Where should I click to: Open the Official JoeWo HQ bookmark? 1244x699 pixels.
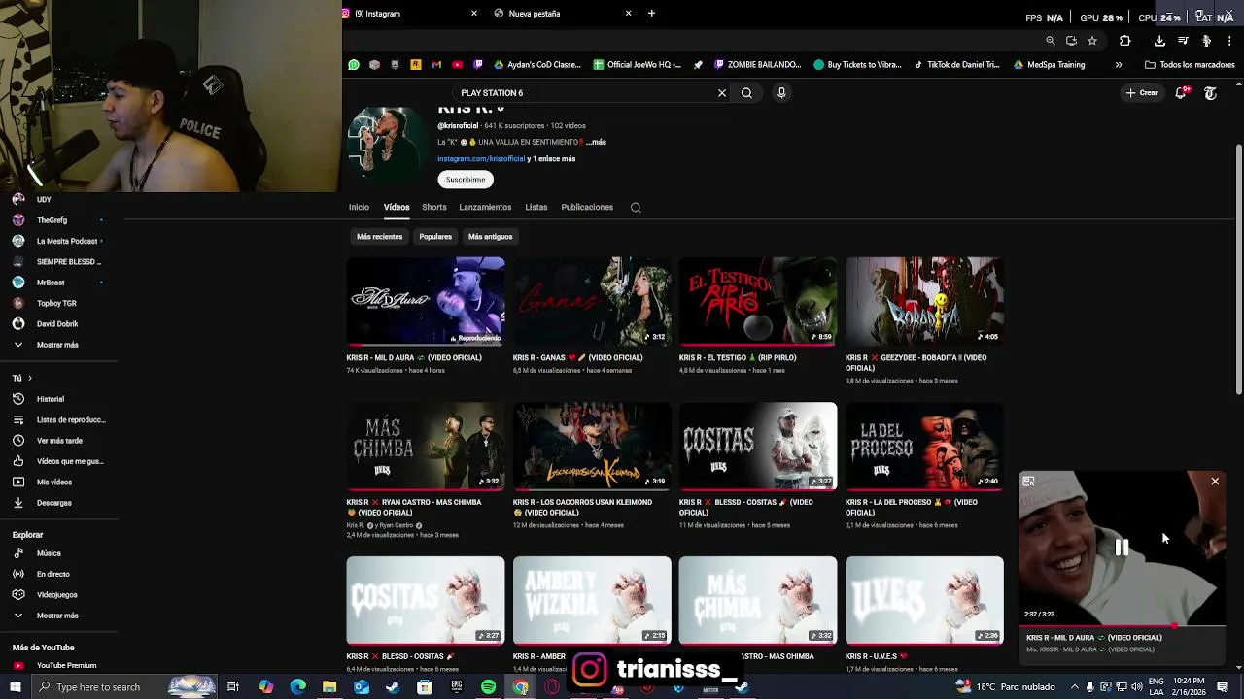point(638,65)
